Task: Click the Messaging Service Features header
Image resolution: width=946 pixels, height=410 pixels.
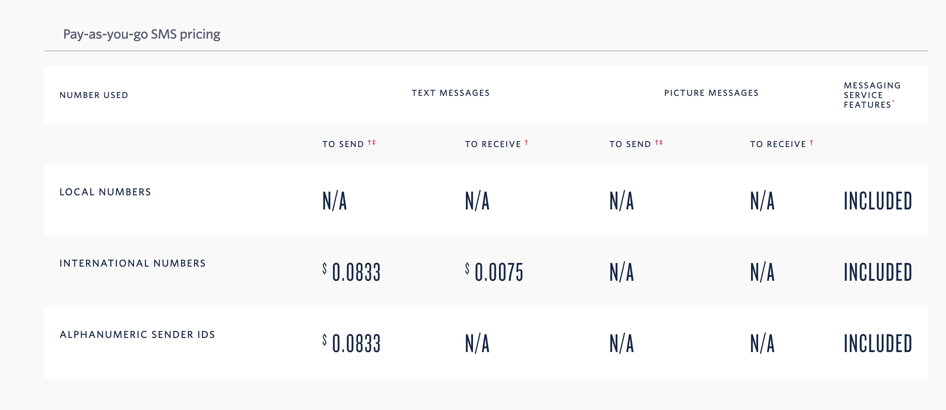Action: pyautogui.click(x=872, y=95)
